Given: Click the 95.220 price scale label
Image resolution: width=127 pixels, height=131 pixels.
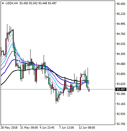Looking at the screenshot, I should (x=121, y=14).
